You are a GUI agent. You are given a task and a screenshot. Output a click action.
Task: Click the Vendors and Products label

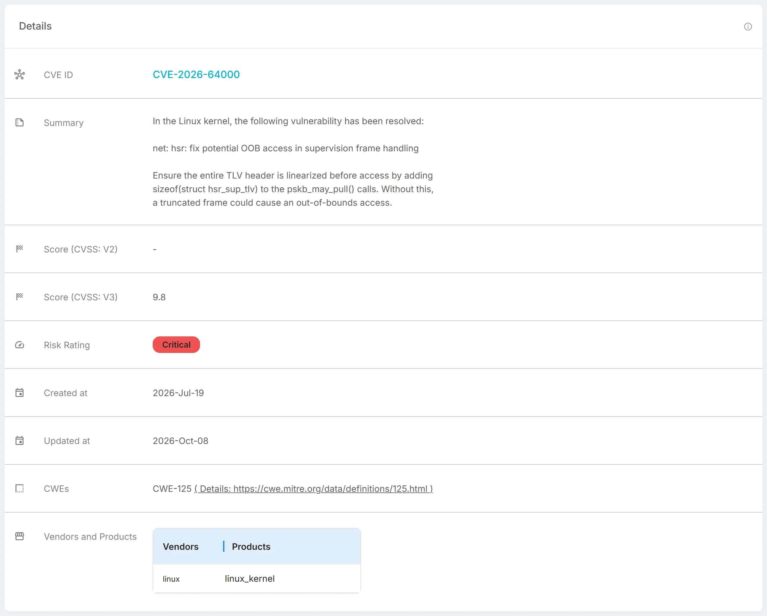(x=90, y=537)
